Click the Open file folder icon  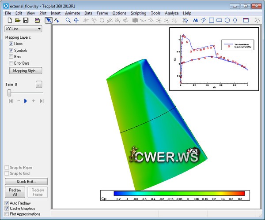17,20
